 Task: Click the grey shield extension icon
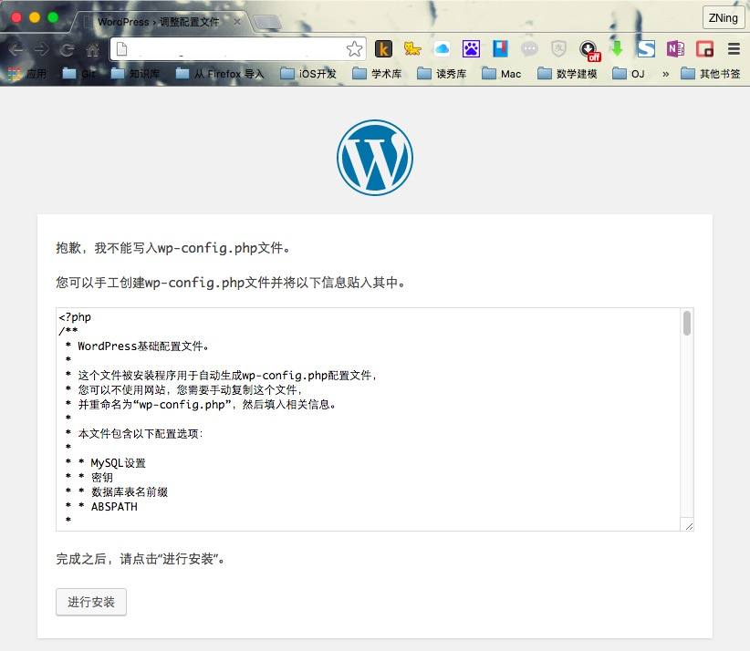pyautogui.click(x=558, y=48)
